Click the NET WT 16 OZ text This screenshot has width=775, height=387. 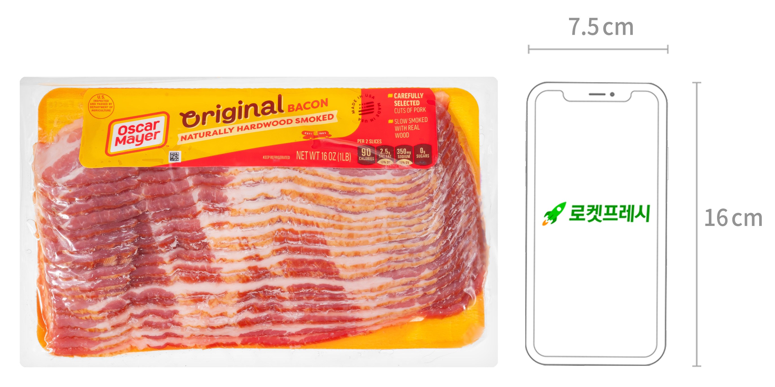click(324, 156)
